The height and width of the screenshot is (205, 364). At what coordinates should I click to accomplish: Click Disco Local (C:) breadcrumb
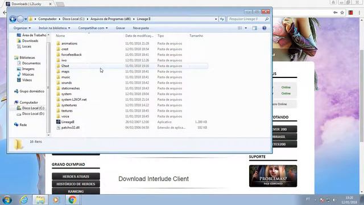coord(73,19)
